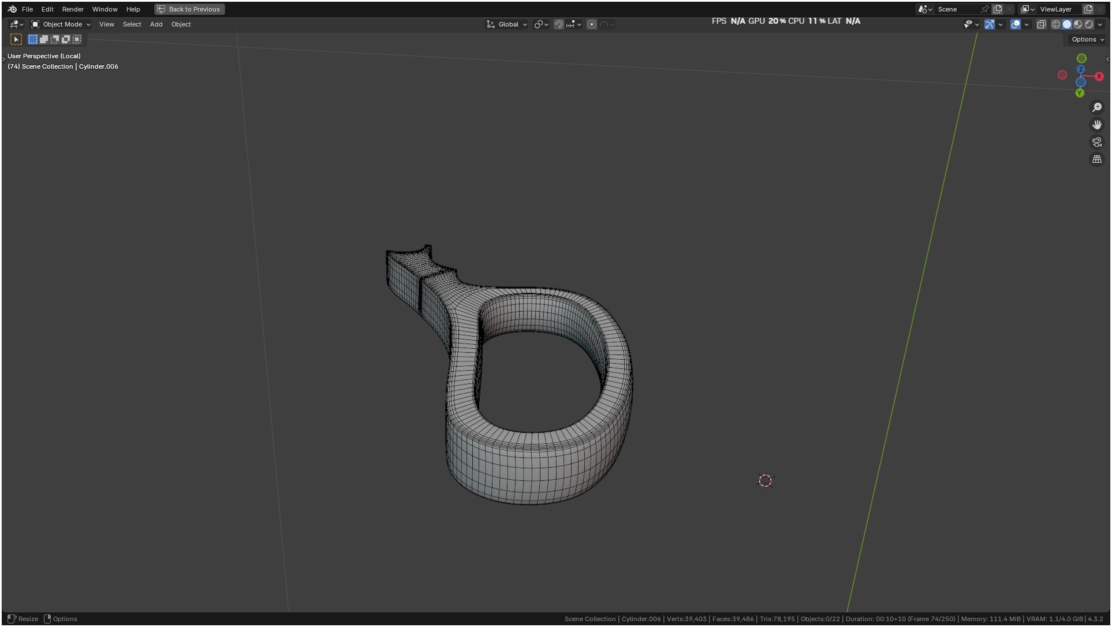Click the negative X axis circle
Screen dimensions: 1112x627
click(1062, 75)
